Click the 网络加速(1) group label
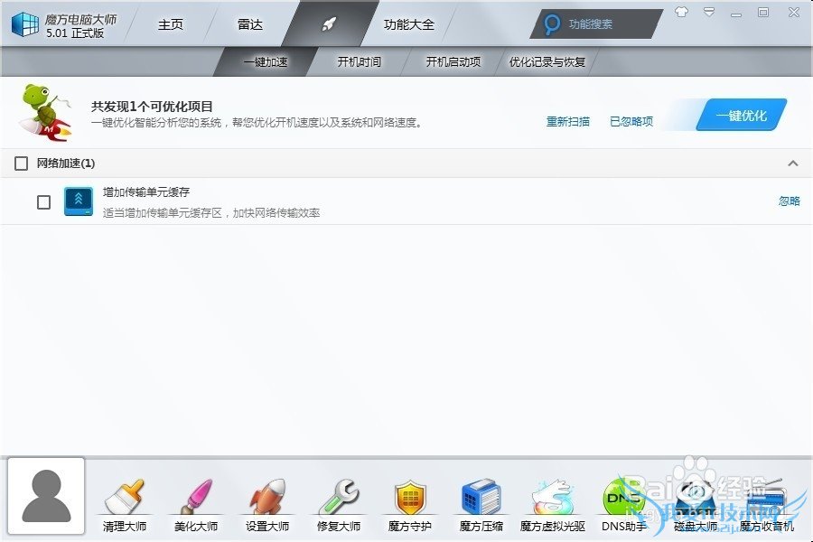 [65, 164]
